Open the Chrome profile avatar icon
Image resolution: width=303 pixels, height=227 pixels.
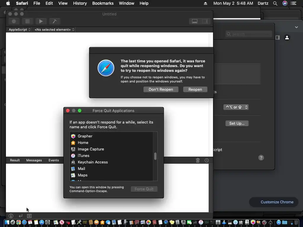tap(287, 38)
